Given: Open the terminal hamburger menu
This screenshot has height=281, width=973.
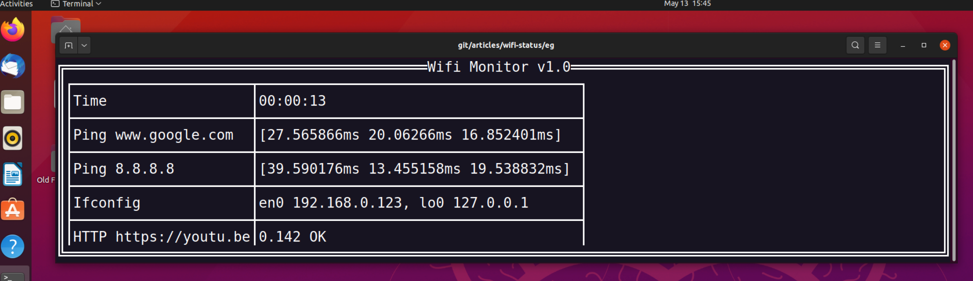Looking at the screenshot, I should tap(877, 45).
